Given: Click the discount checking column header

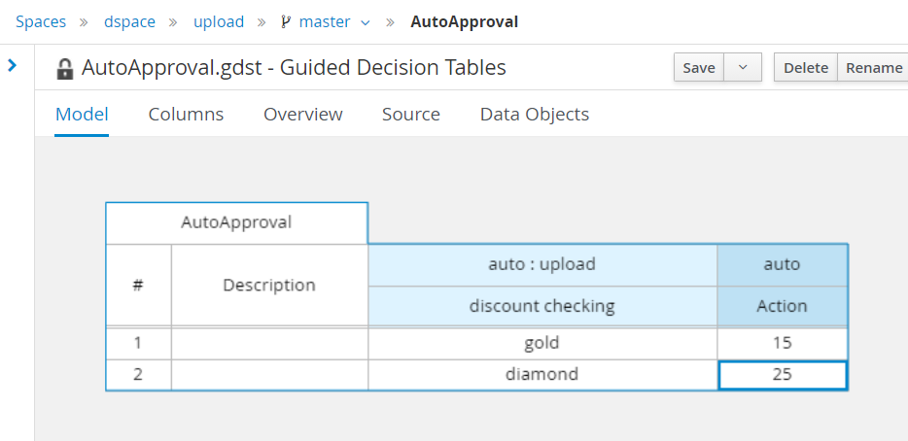Looking at the screenshot, I should pos(542,306).
